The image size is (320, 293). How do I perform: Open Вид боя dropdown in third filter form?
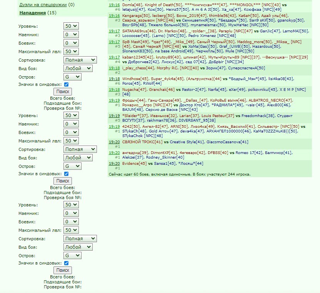pyautogui.click(x=78, y=247)
